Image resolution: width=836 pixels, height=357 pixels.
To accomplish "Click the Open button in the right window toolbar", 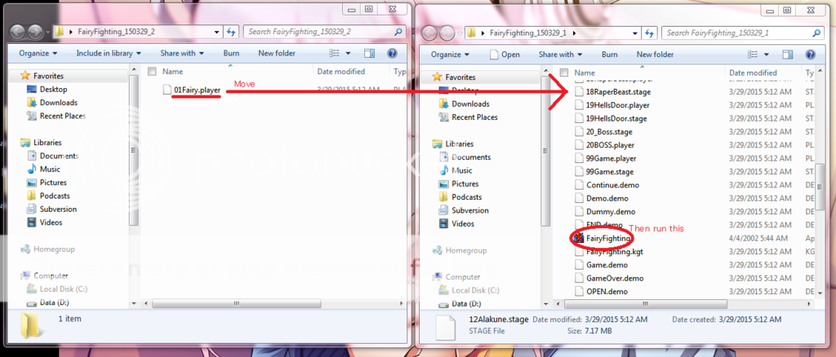I will point(504,55).
